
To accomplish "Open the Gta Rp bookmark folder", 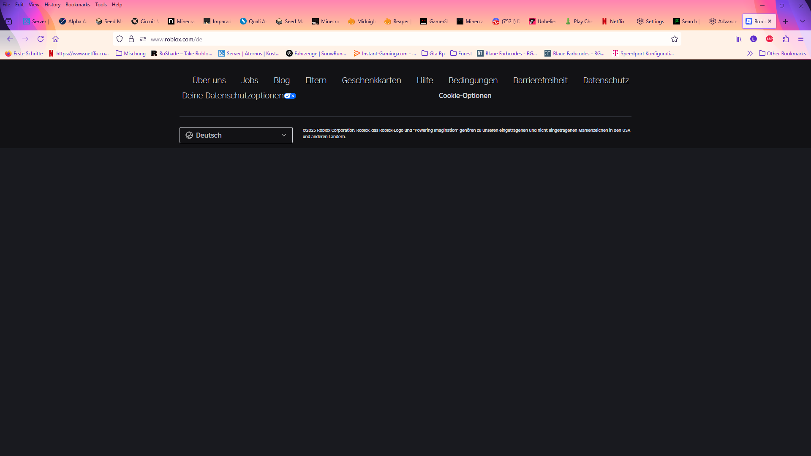I will tap(433, 53).
